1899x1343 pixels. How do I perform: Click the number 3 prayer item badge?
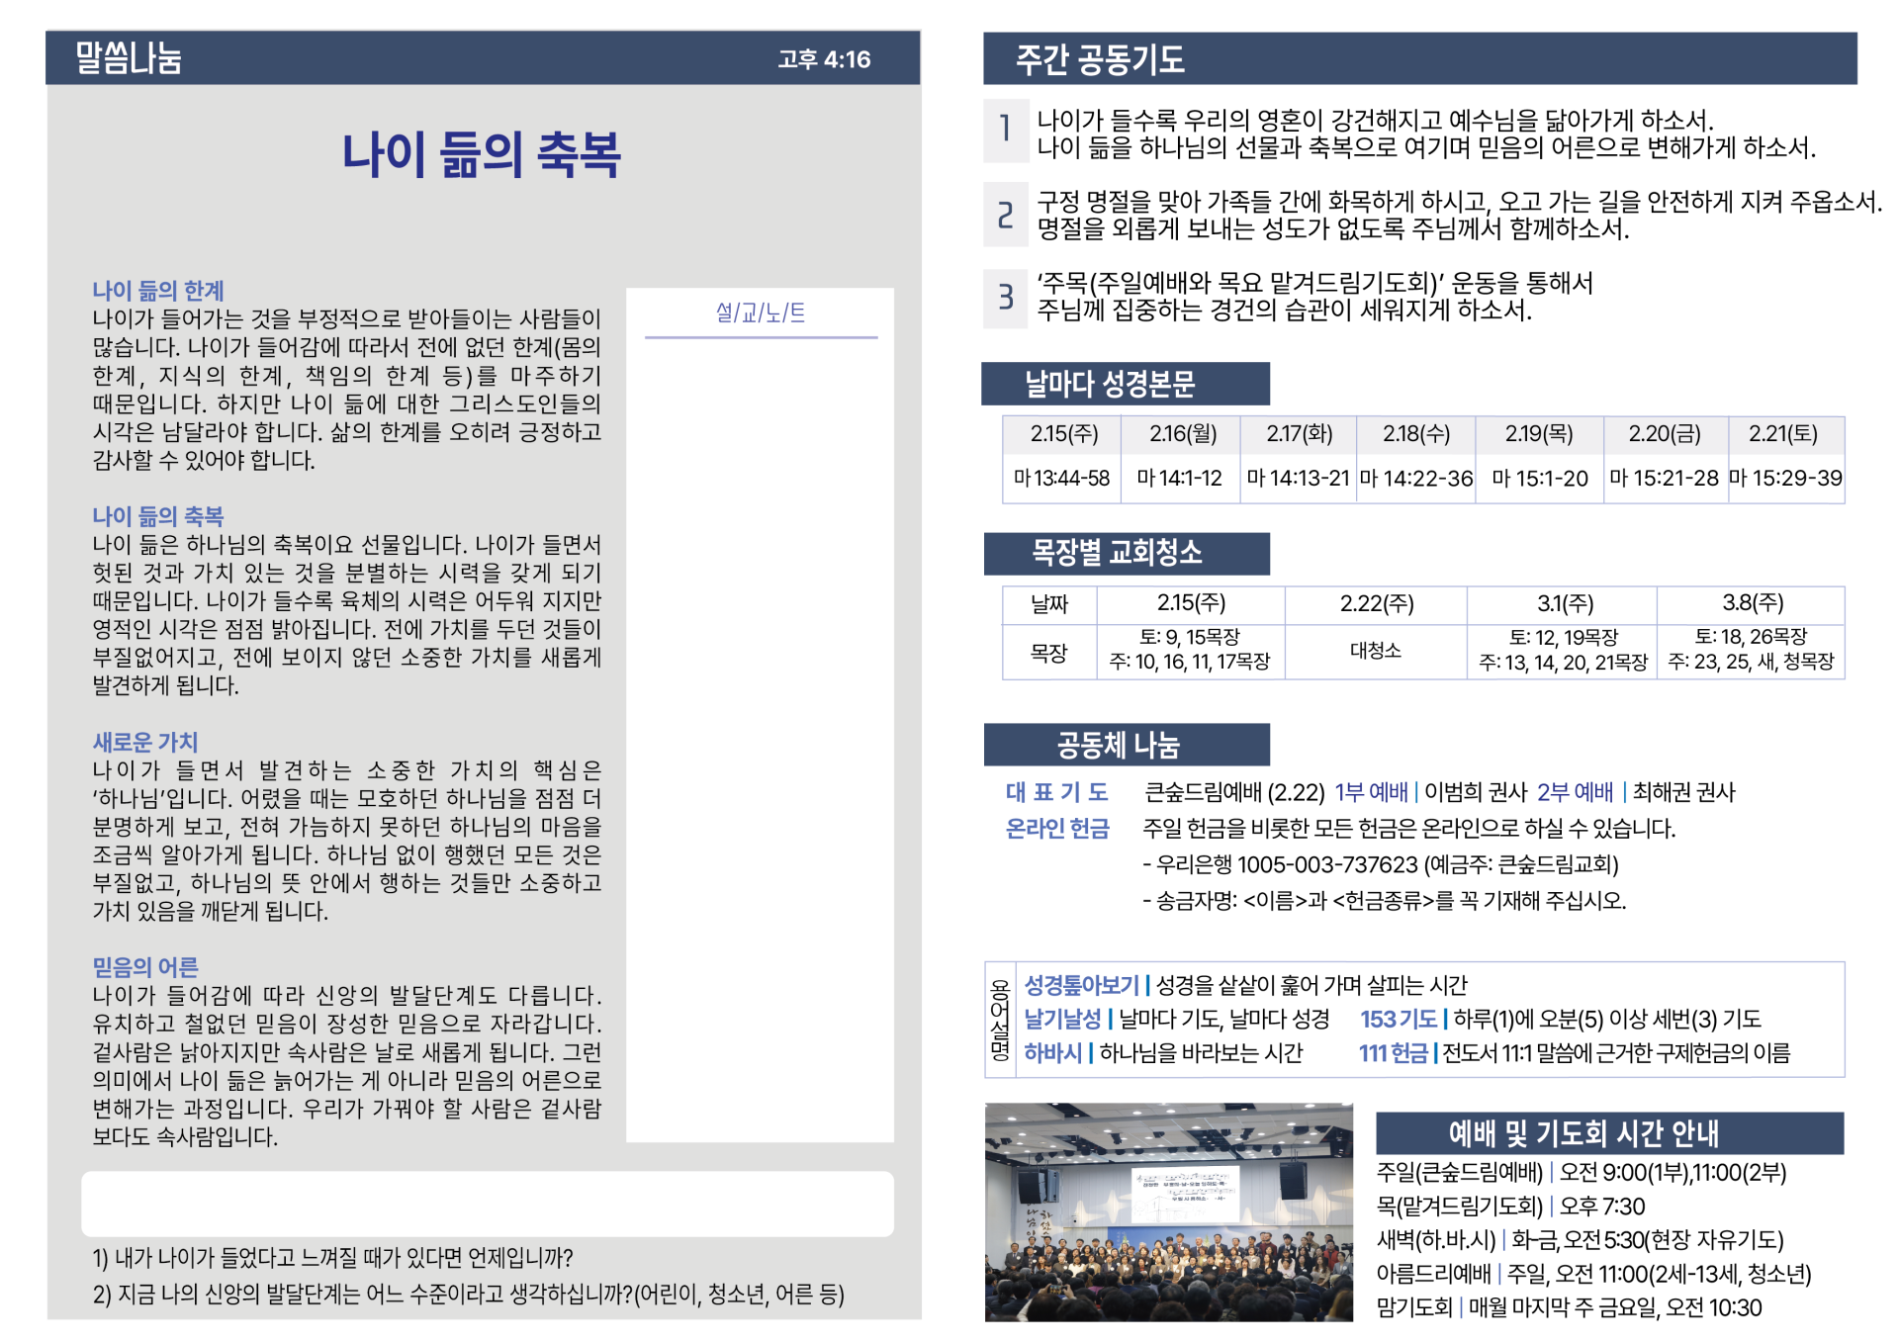point(1005,297)
